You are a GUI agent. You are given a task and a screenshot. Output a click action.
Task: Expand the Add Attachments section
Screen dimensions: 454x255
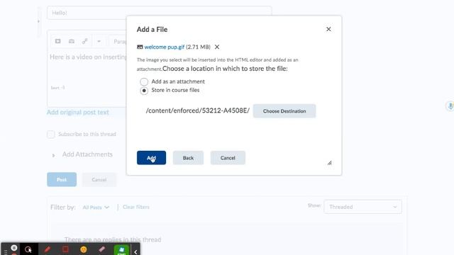[x=54, y=155]
